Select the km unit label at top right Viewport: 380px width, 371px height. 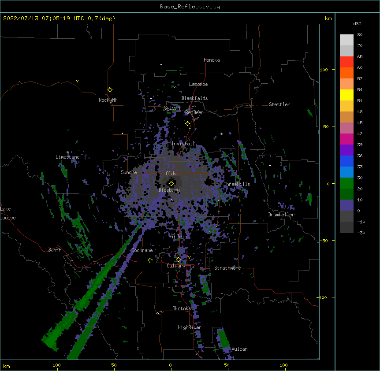coord(328,19)
